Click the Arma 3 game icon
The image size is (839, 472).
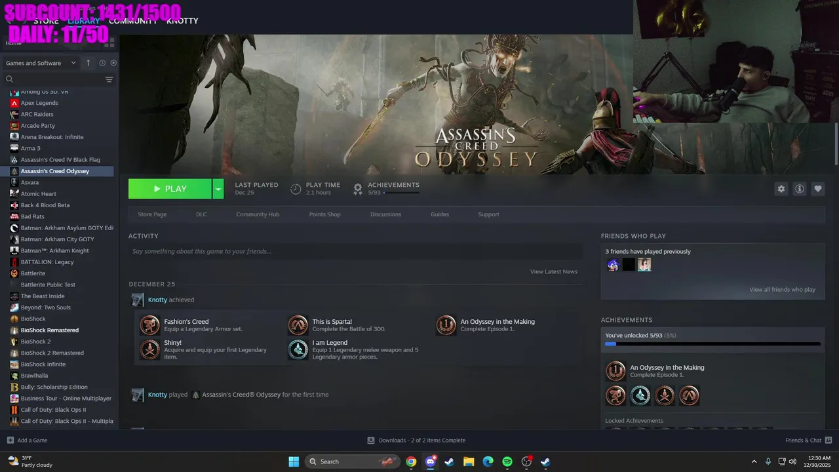(14, 148)
